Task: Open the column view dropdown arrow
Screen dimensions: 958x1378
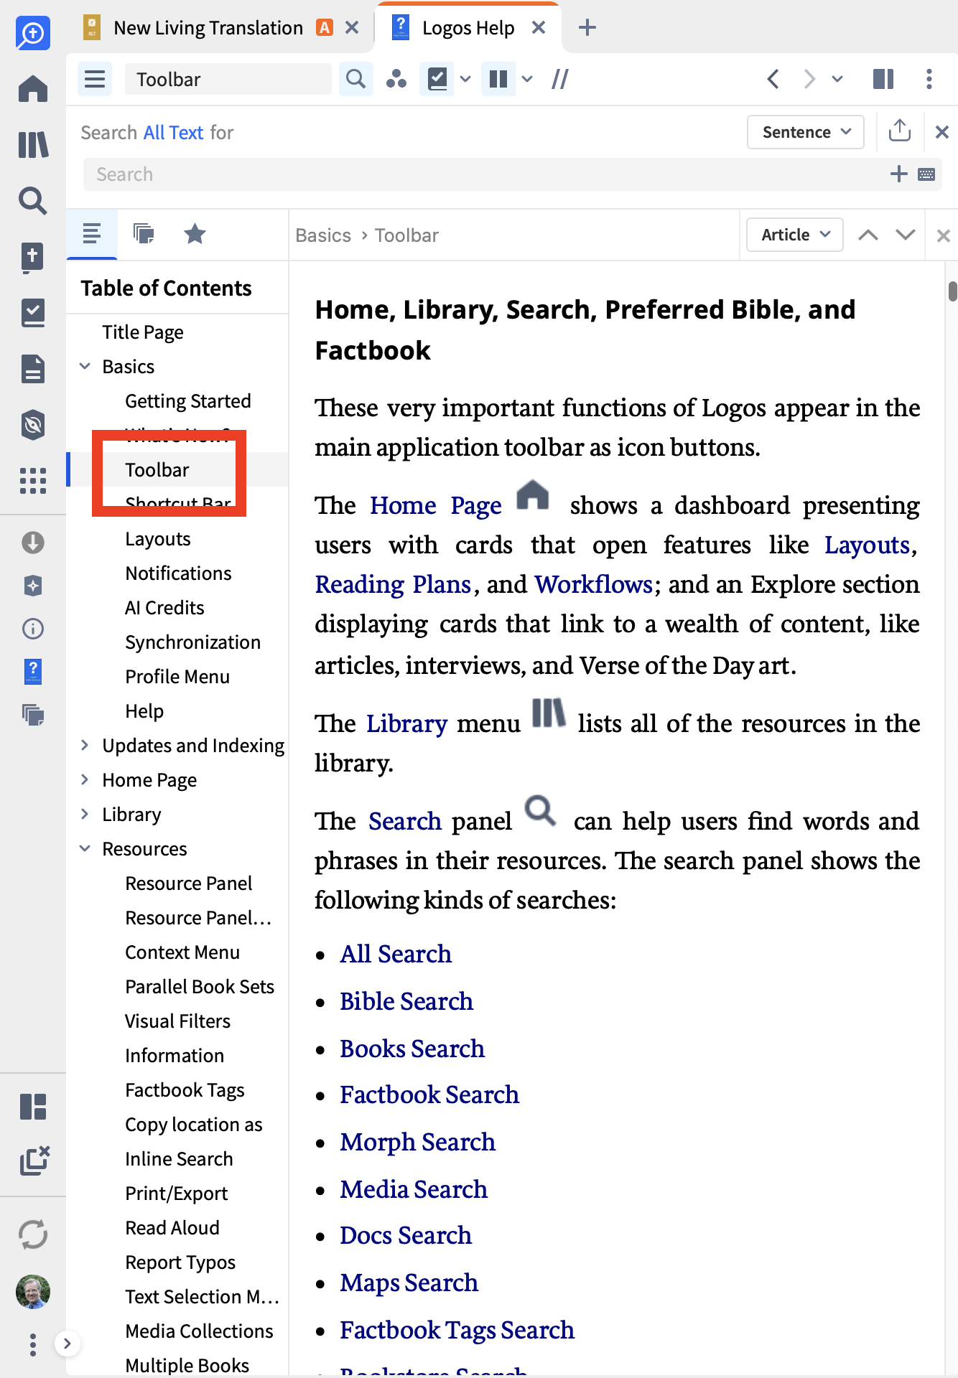Action: [527, 79]
